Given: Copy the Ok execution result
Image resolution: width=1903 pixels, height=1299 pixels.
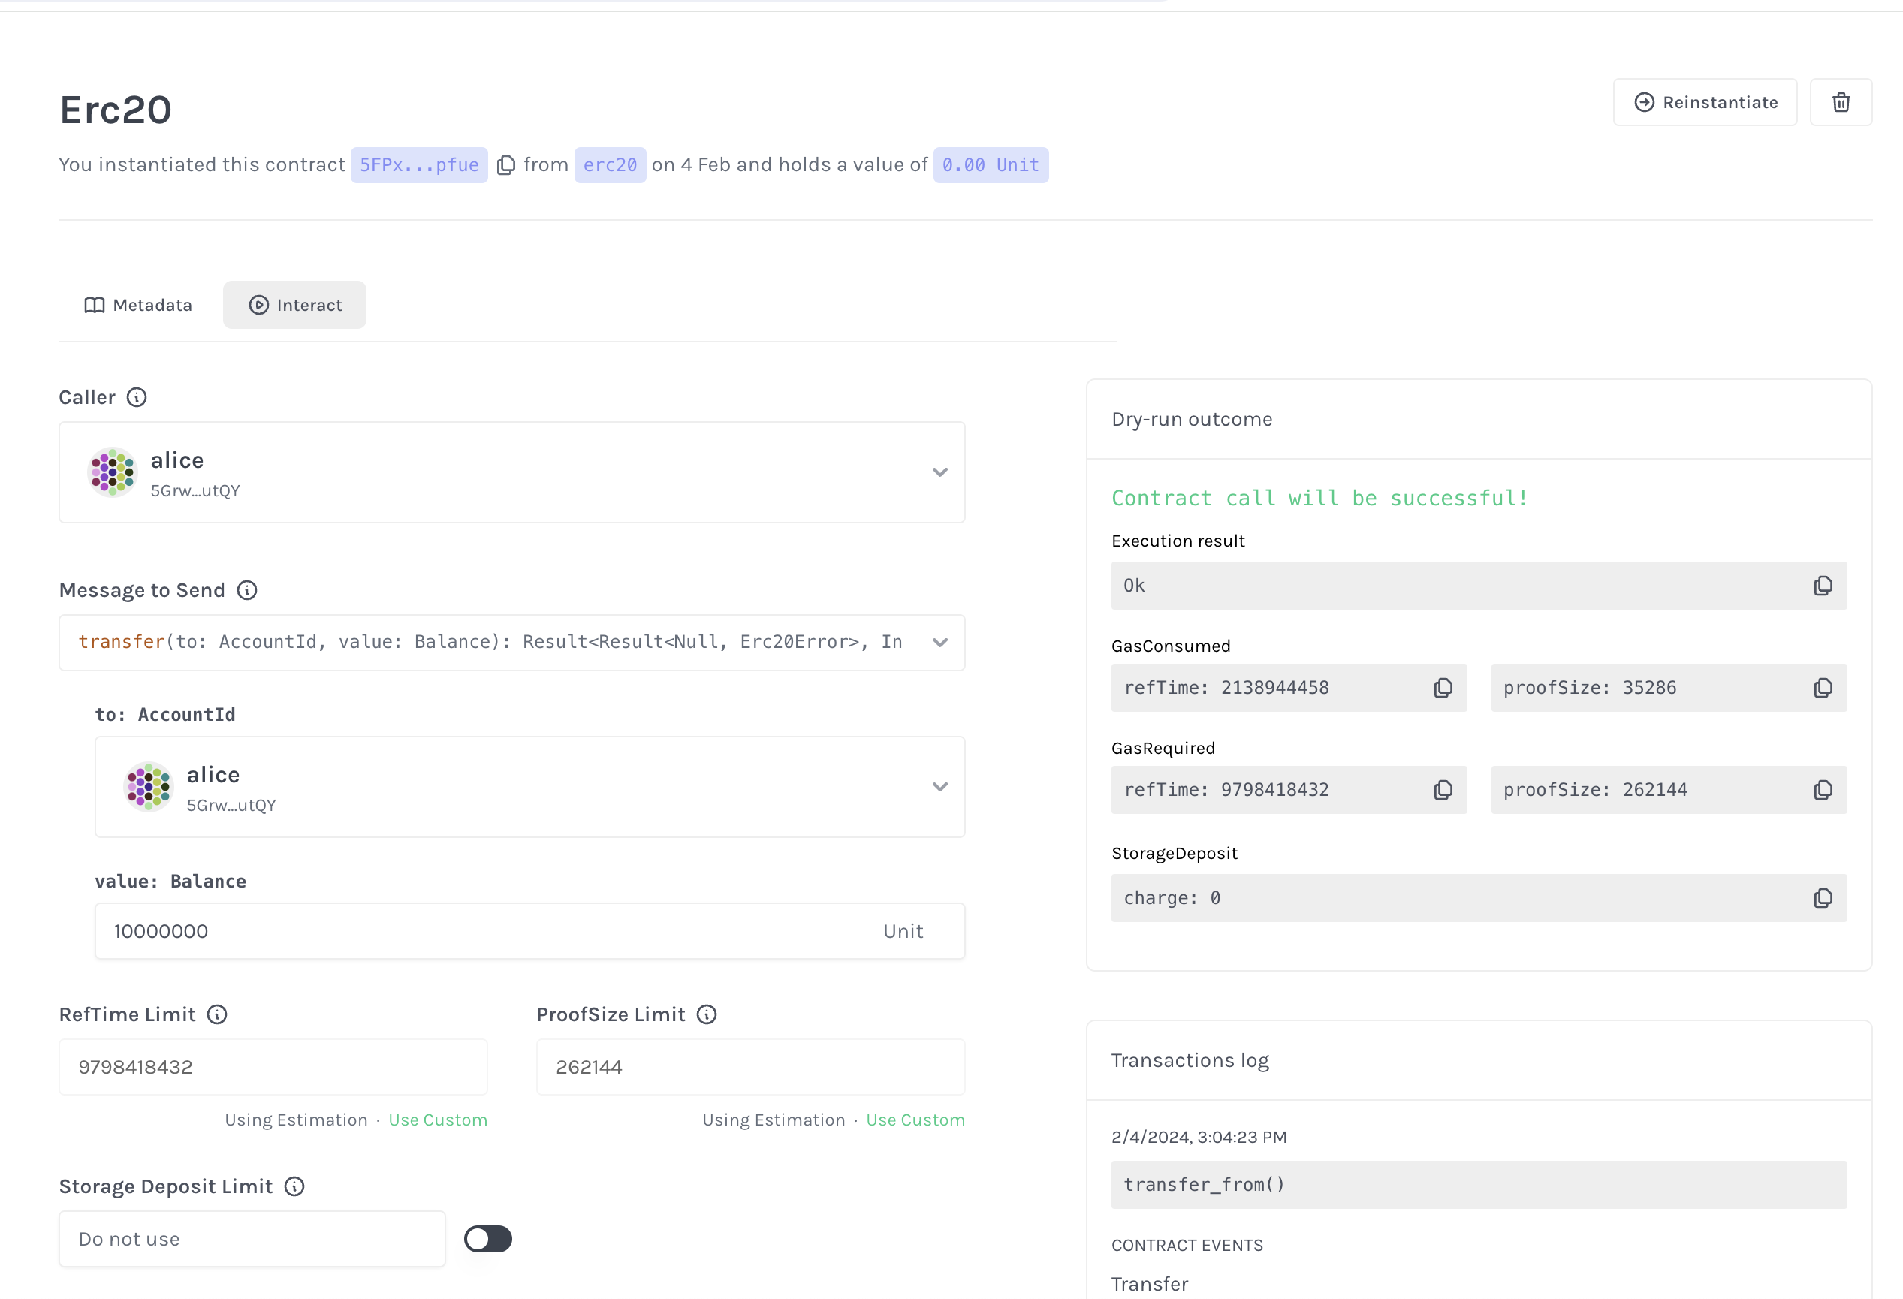Looking at the screenshot, I should [1822, 585].
